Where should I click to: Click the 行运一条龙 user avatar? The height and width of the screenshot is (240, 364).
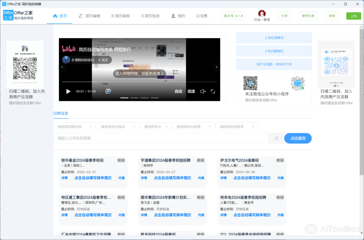pyautogui.click(x=262, y=13)
